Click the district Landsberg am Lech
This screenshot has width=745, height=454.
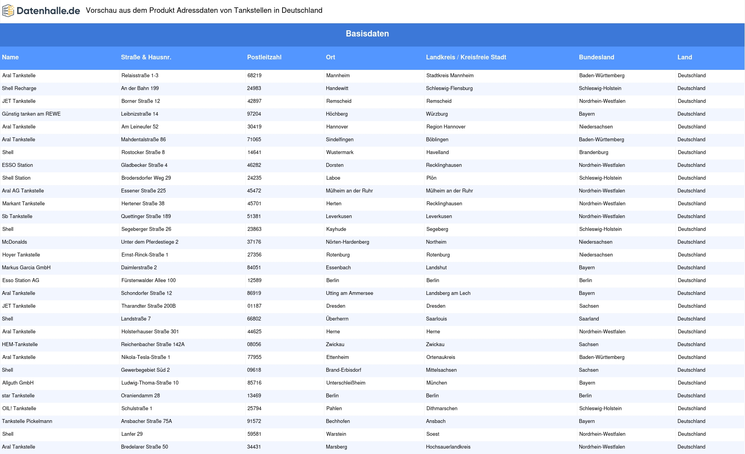(x=448, y=293)
